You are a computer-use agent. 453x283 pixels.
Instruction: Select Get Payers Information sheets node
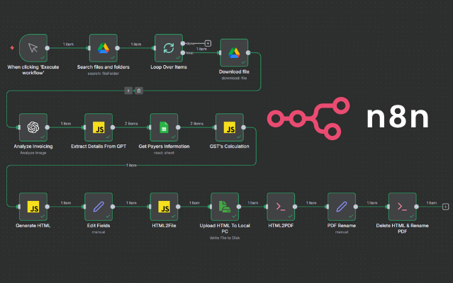click(164, 127)
